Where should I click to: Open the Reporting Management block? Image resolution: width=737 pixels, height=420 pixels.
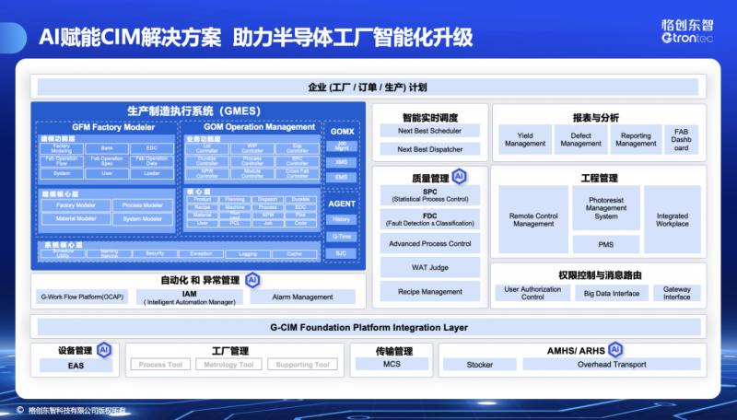point(636,139)
